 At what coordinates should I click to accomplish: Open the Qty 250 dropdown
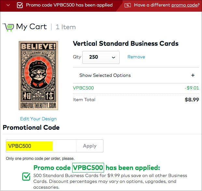tap(101, 57)
